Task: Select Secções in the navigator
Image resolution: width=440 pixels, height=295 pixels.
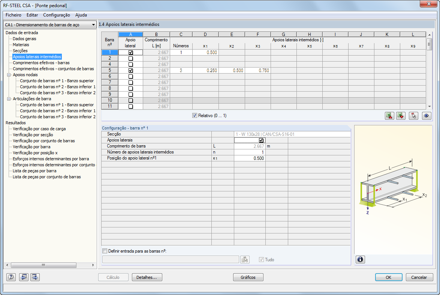Action: pyautogui.click(x=20, y=51)
